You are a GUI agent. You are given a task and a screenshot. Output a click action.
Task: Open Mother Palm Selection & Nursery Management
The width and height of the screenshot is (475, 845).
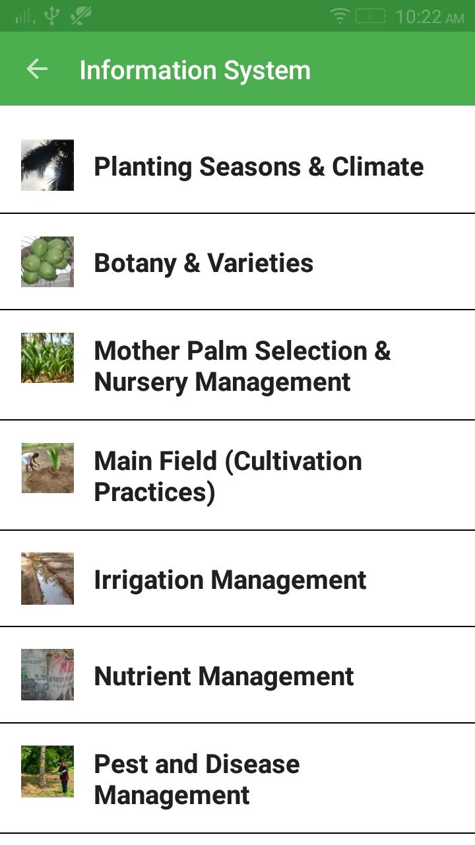(x=237, y=365)
